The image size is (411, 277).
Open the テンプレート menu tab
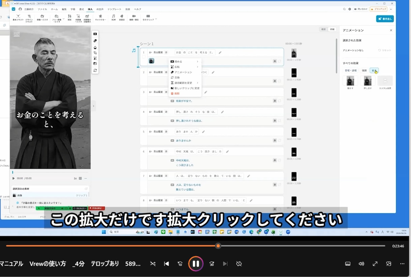115,9
